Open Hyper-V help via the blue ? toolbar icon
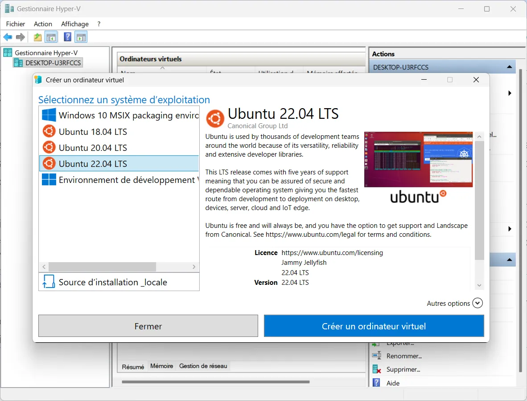The height and width of the screenshot is (401, 527). (x=67, y=37)
